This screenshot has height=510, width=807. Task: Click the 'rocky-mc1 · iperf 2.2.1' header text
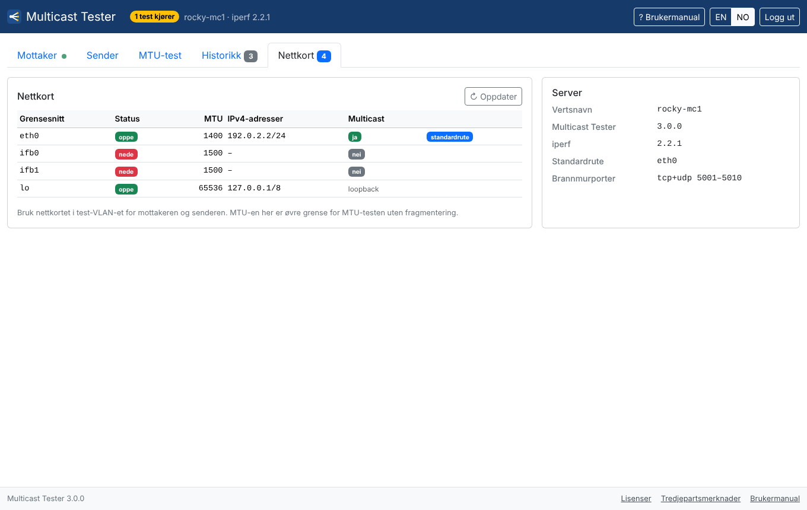pos(227,17)
